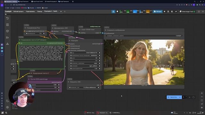
Task: Click the unload models icon after star
Action: click(x=168, y=11)
